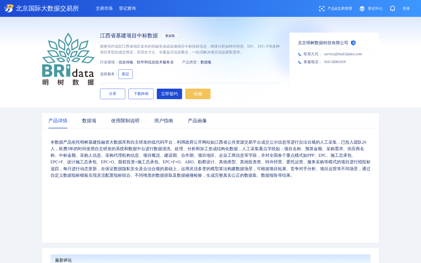Click 登录 to sign in
The image size is (421, 263).
406,9
